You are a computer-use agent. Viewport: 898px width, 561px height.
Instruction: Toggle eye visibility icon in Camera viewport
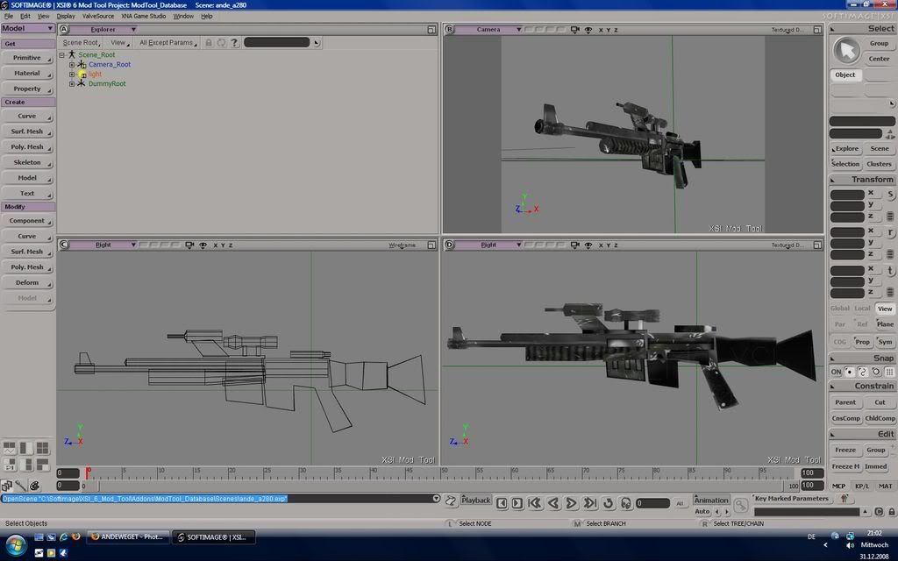click(588, 29)
